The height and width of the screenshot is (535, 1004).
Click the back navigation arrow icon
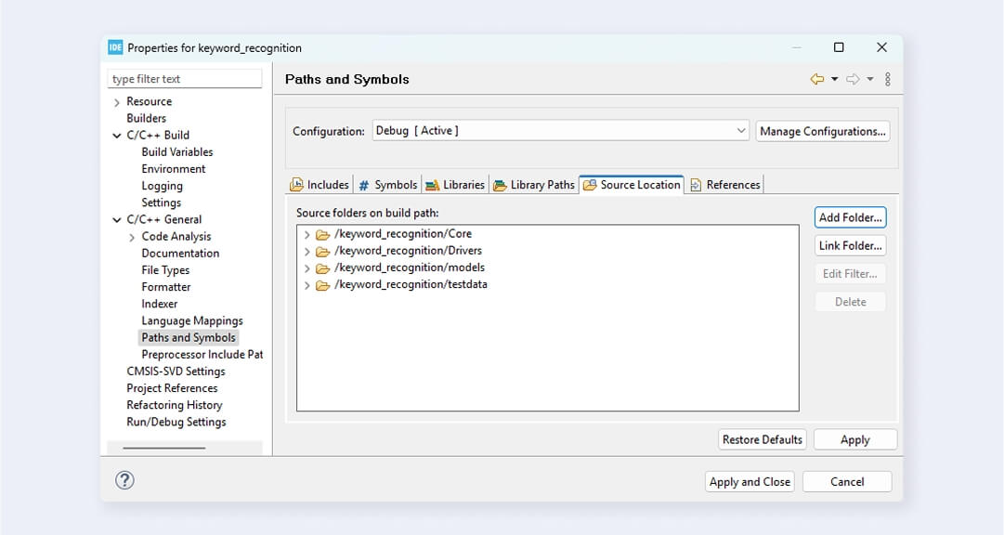coord(817,80)
